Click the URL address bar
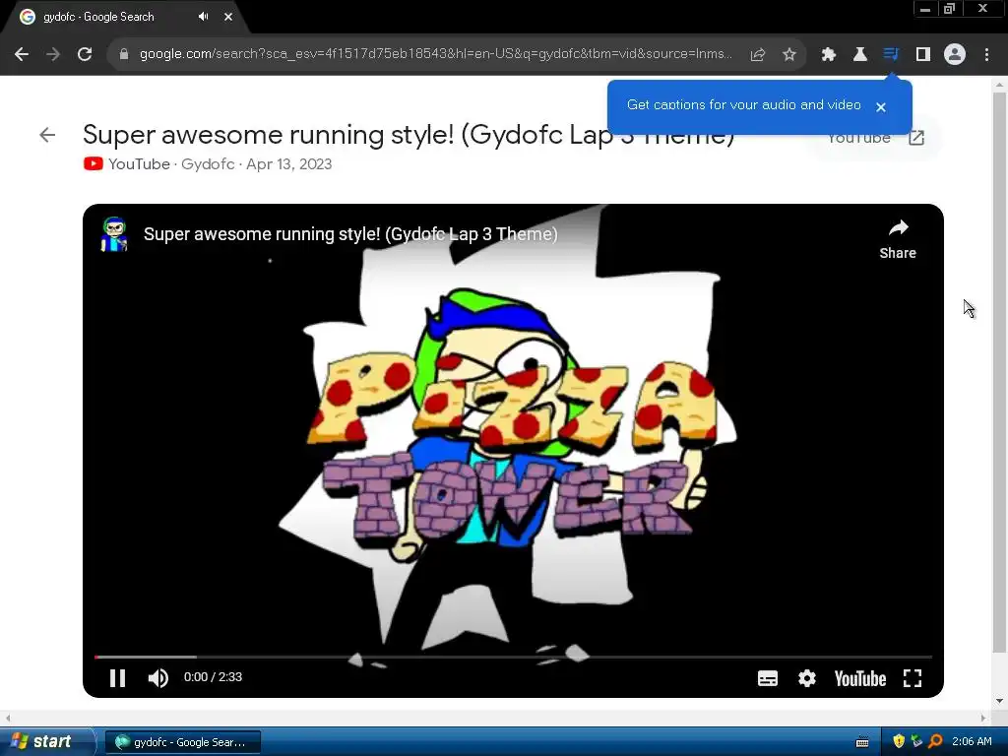This screenshot has height=756, width=1008. pyautogui.click(x=435, y=54)
